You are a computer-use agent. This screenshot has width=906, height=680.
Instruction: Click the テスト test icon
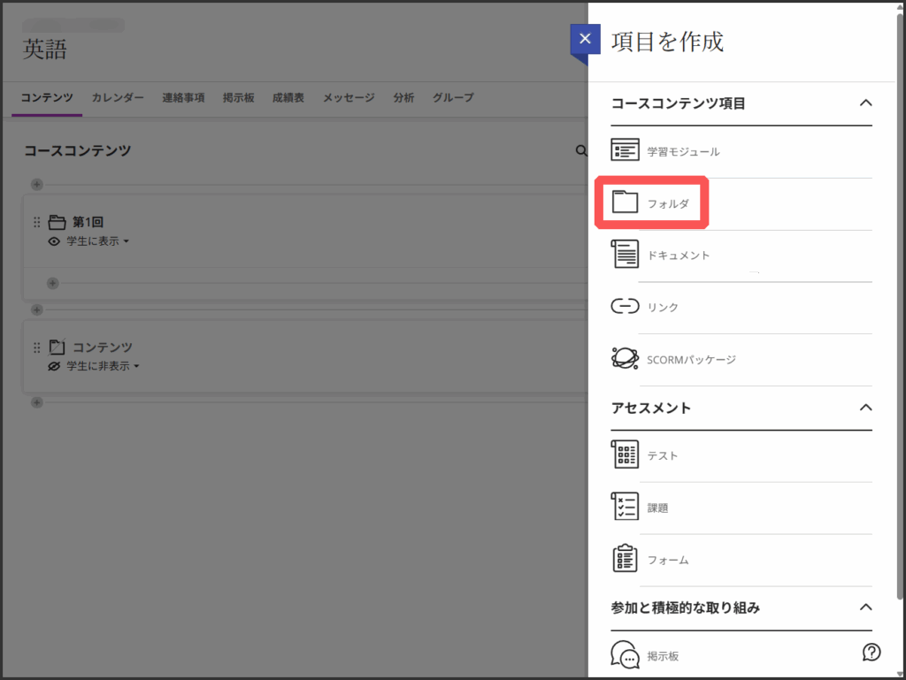tap(625, 455)
